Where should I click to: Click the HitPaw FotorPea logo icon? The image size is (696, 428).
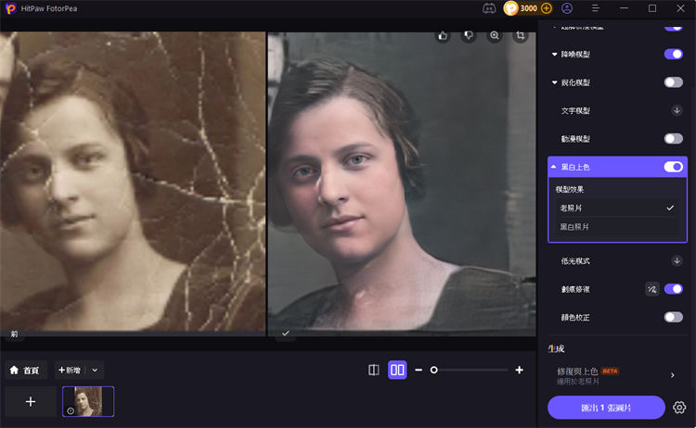pos(10,8)
